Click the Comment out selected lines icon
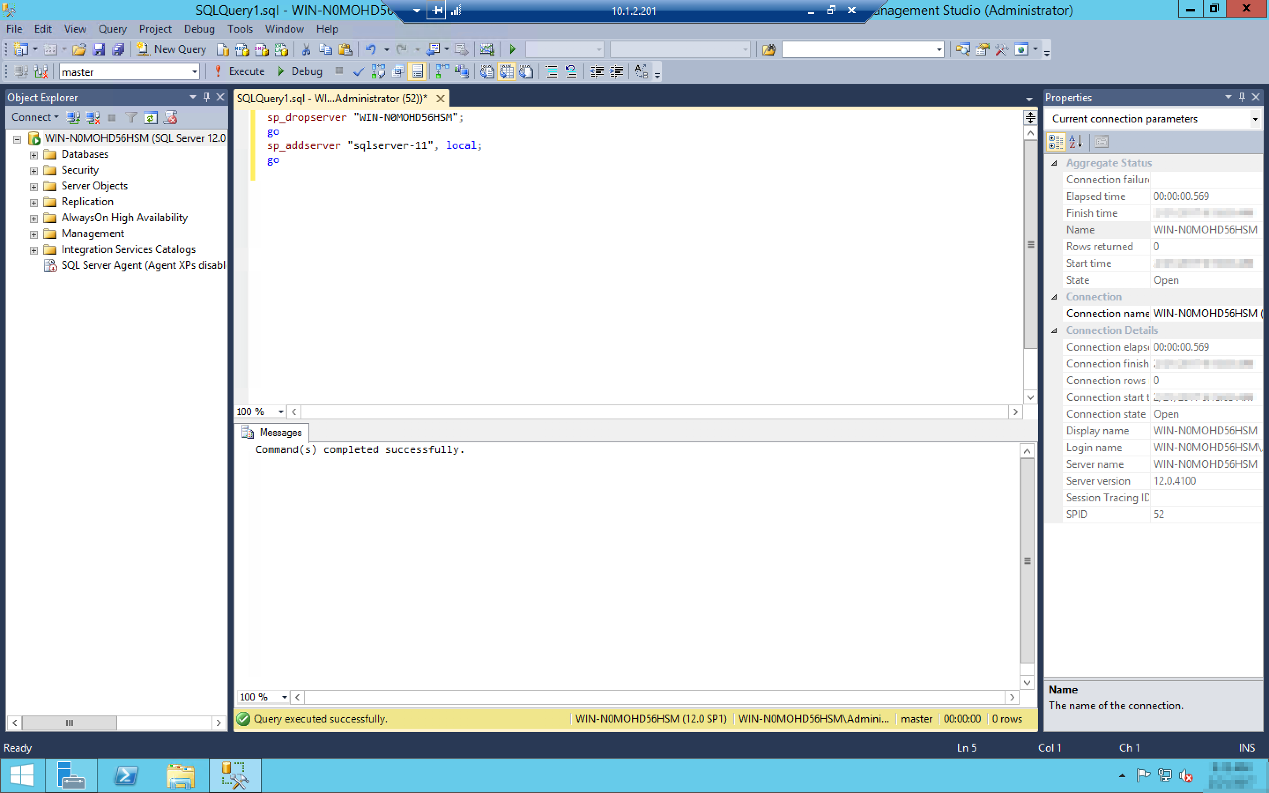 [x=551, y=72]
